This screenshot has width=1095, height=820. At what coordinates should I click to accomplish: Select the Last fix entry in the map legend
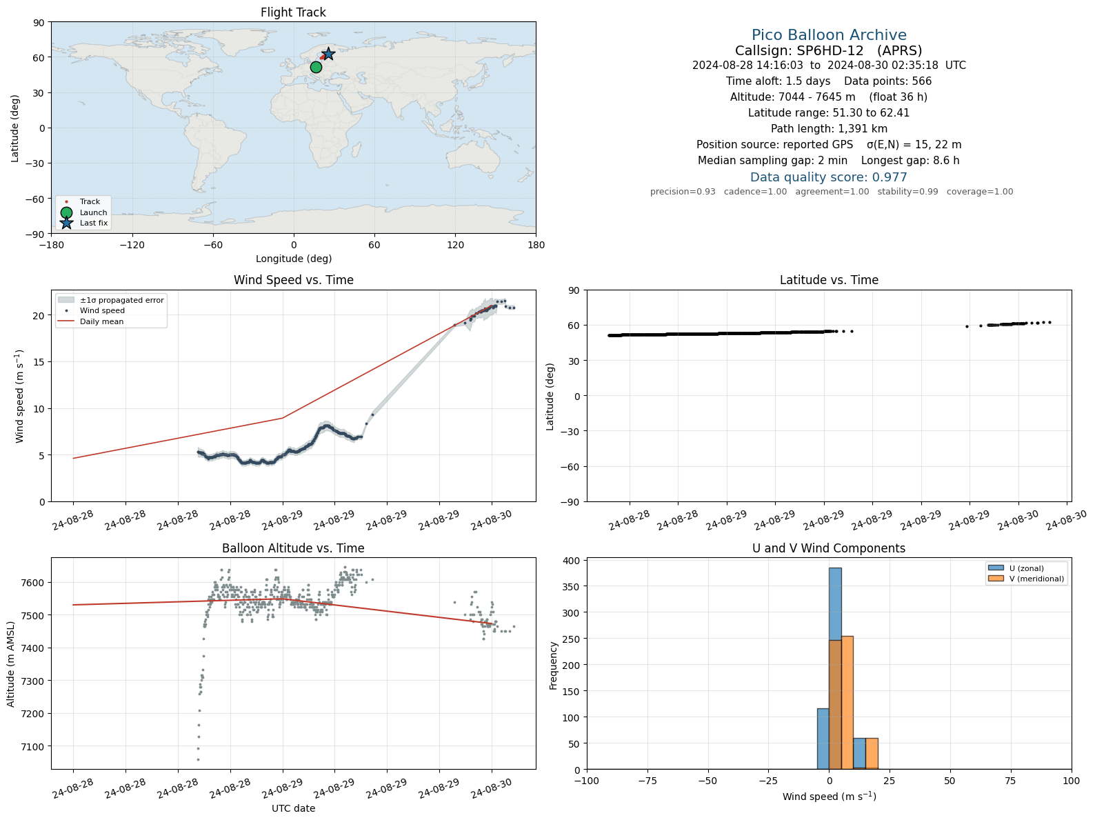[83, 223]
